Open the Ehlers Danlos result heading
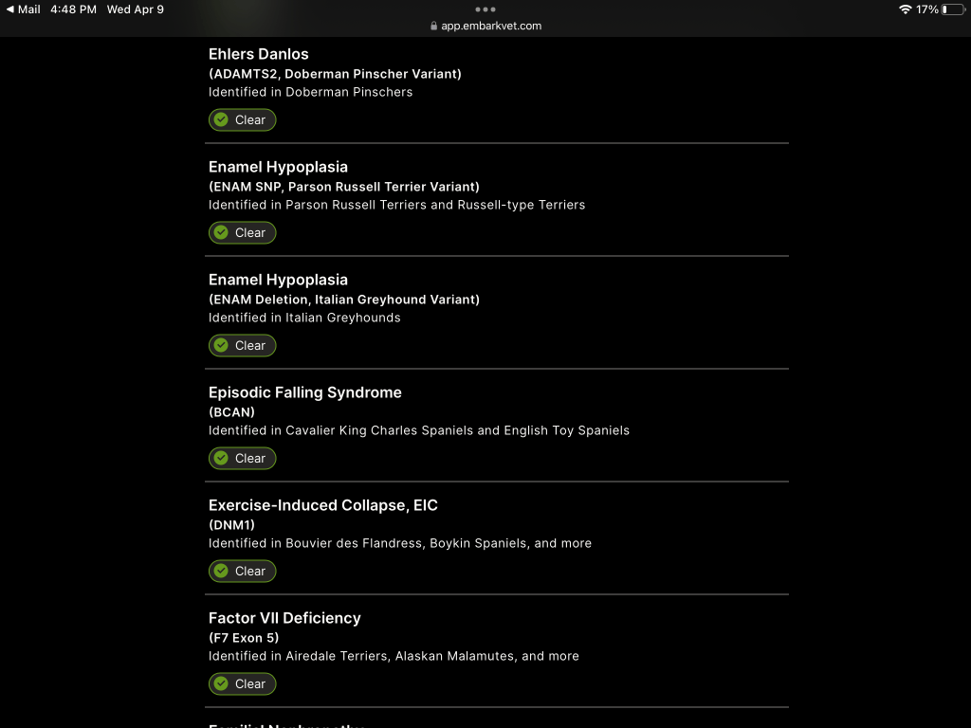The height and width of the screenshot is (728, 971). 259,54
